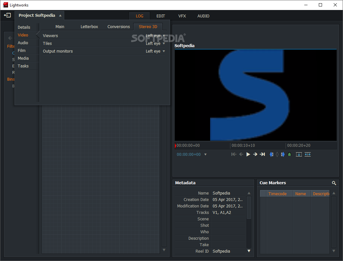This screenshot has width=343, height=261.
Task: Select Video in project settings
Action: tap(23, 35)
